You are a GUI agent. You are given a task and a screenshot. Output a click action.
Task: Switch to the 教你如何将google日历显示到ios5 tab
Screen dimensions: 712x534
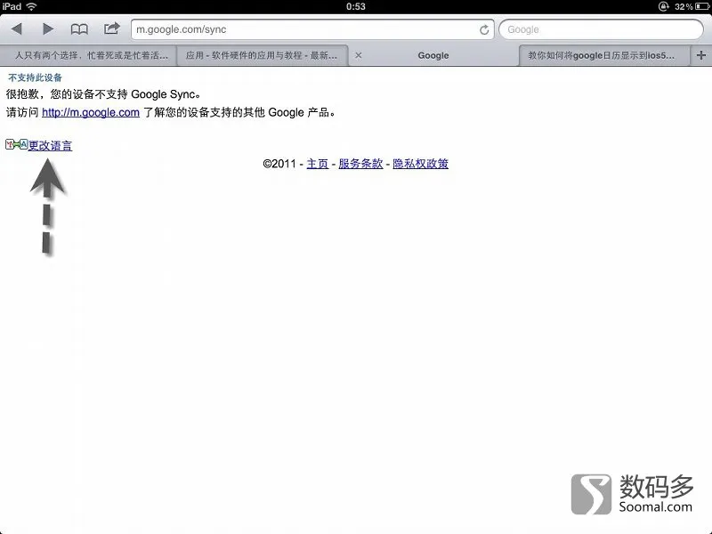coord(604,55)
